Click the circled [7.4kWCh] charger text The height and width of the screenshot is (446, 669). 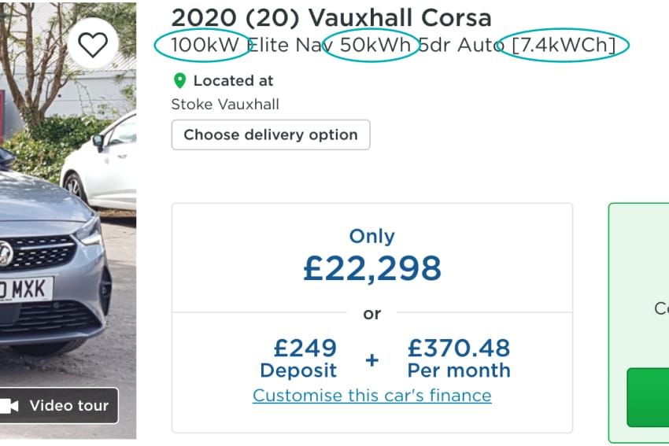coord(564,45)
